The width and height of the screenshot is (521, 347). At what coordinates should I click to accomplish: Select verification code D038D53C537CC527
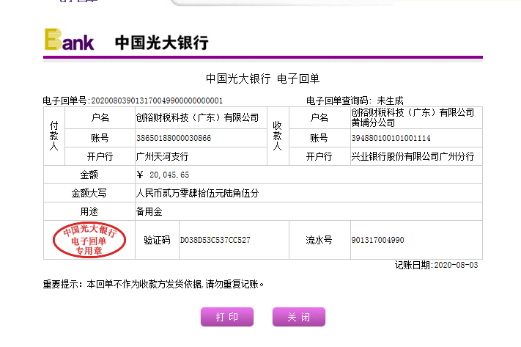215,240
